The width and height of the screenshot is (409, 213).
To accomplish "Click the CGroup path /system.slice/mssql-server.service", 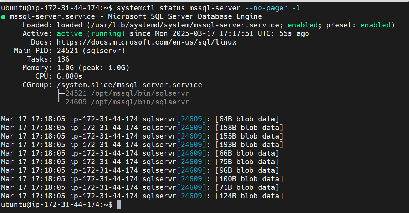I will [x=129, y=85].
